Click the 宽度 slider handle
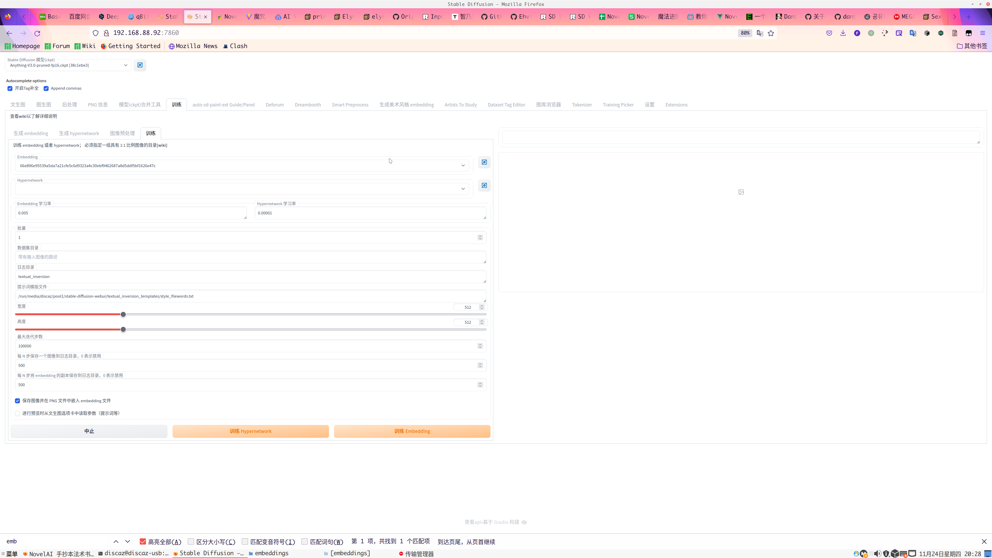 [123, 314]
